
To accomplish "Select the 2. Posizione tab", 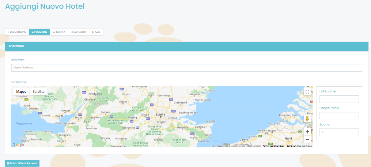I will tap(39, 32).
